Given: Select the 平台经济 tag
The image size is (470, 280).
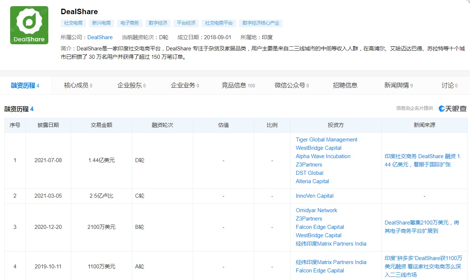Looking at the screenshot, I should 186,23.
